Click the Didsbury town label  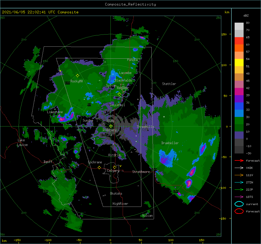(110, 130)
